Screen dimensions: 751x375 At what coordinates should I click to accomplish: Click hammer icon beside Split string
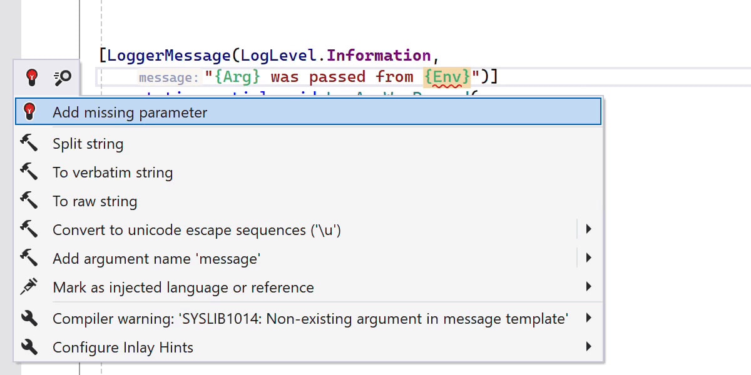[x=29, y=143]
